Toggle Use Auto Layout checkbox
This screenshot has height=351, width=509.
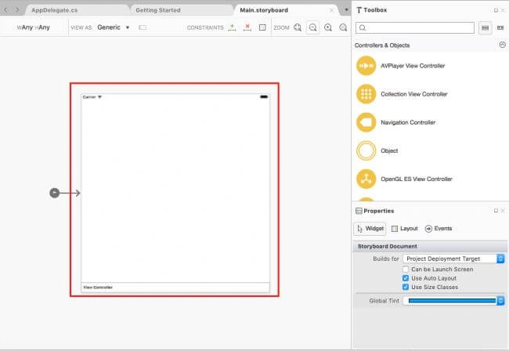pyautogui.click(x=406, y=278)
